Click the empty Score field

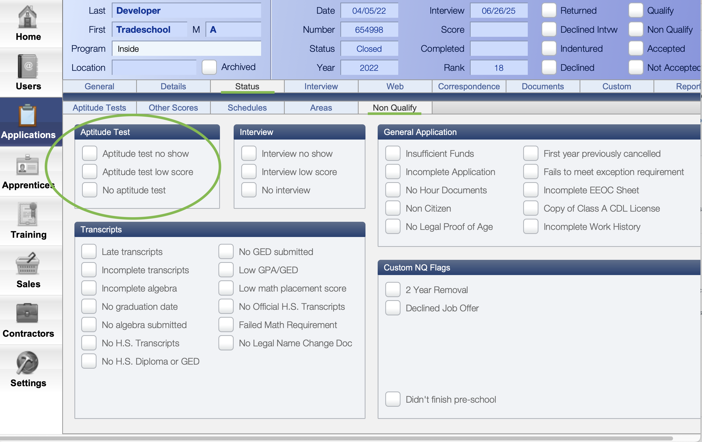click(x=499, y=29)
